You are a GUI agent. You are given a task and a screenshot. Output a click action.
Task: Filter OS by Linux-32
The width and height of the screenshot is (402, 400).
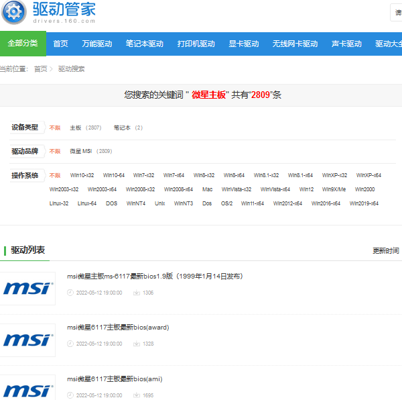pyautogui.click(x=59, y=203)
